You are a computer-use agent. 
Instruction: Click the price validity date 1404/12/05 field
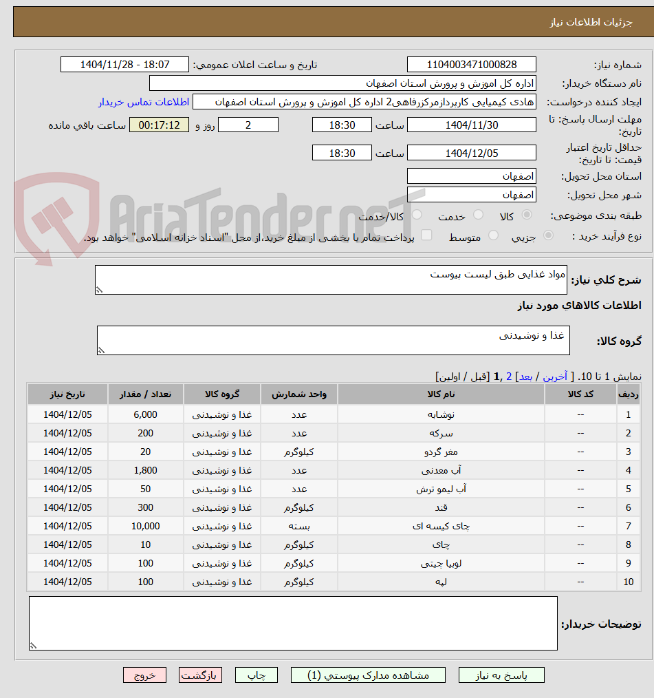point(472,153)
